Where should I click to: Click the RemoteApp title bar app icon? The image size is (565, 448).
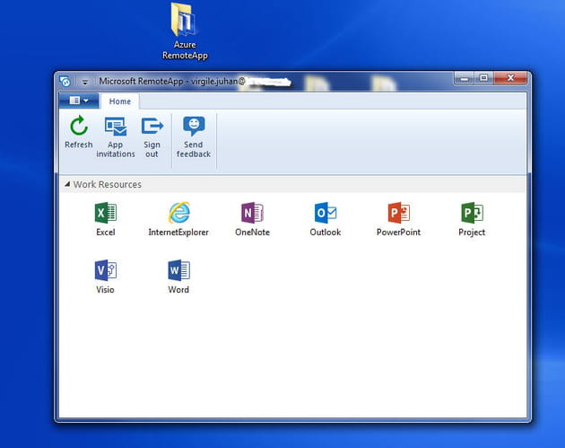pyautogui.click(x=65, y=81)
